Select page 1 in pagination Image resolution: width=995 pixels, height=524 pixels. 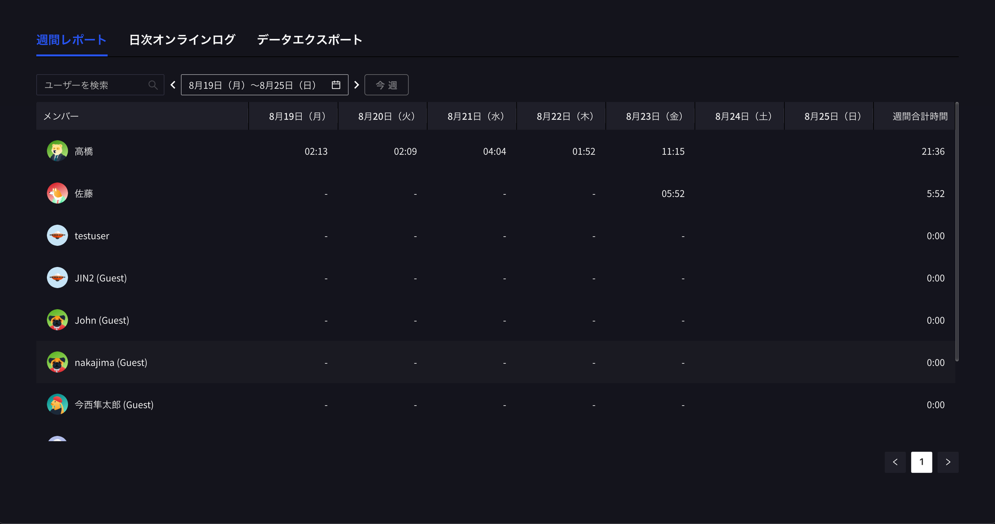[x=921, y=462]
